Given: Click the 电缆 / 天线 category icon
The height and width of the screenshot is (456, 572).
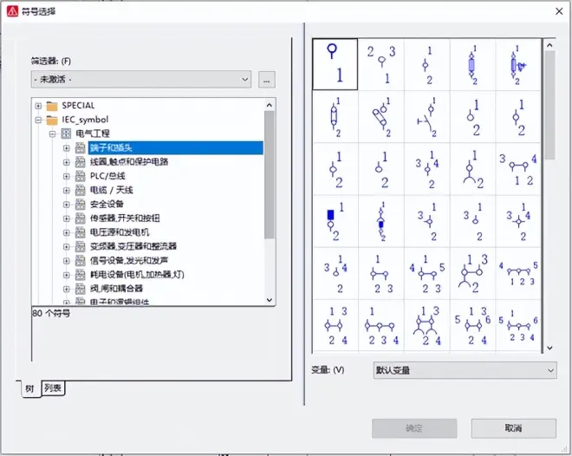Looking at the screenshot, I should (x=81, y=190).
